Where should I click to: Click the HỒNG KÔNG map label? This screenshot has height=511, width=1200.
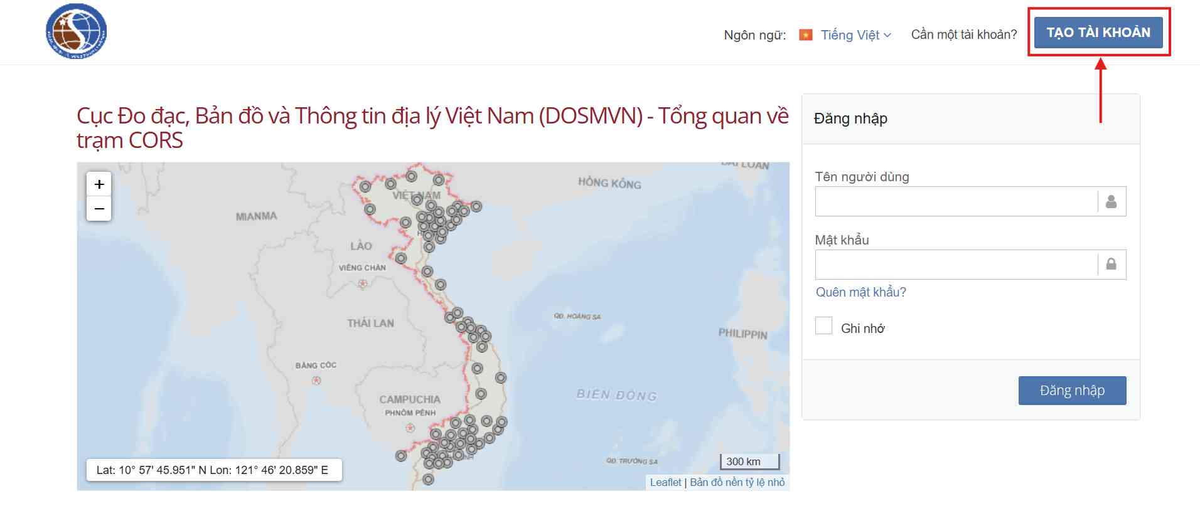pyautogui.click(x=609, y=183)
